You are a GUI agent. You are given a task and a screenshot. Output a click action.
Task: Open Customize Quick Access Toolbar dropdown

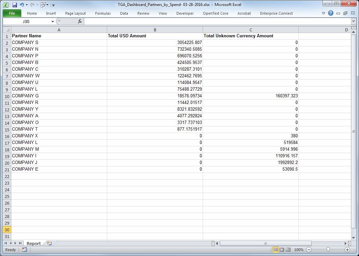tap(53, 5)
